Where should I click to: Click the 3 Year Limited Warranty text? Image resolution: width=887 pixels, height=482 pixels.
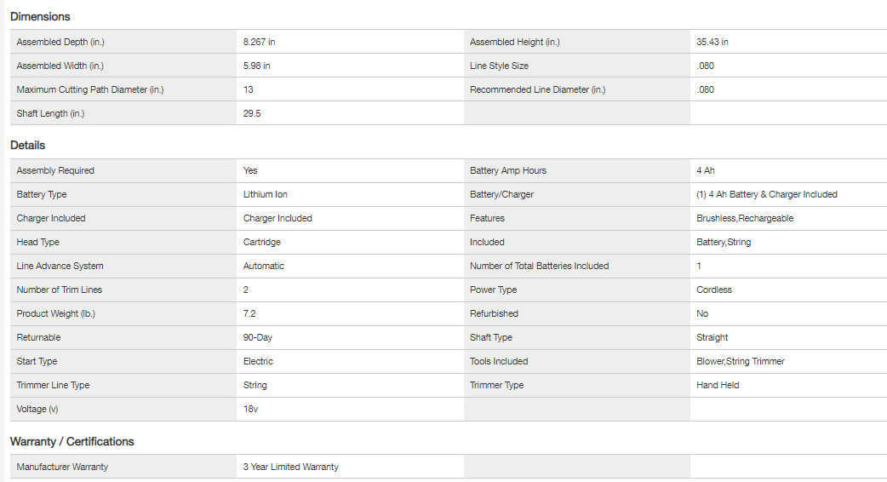point(291,467)
